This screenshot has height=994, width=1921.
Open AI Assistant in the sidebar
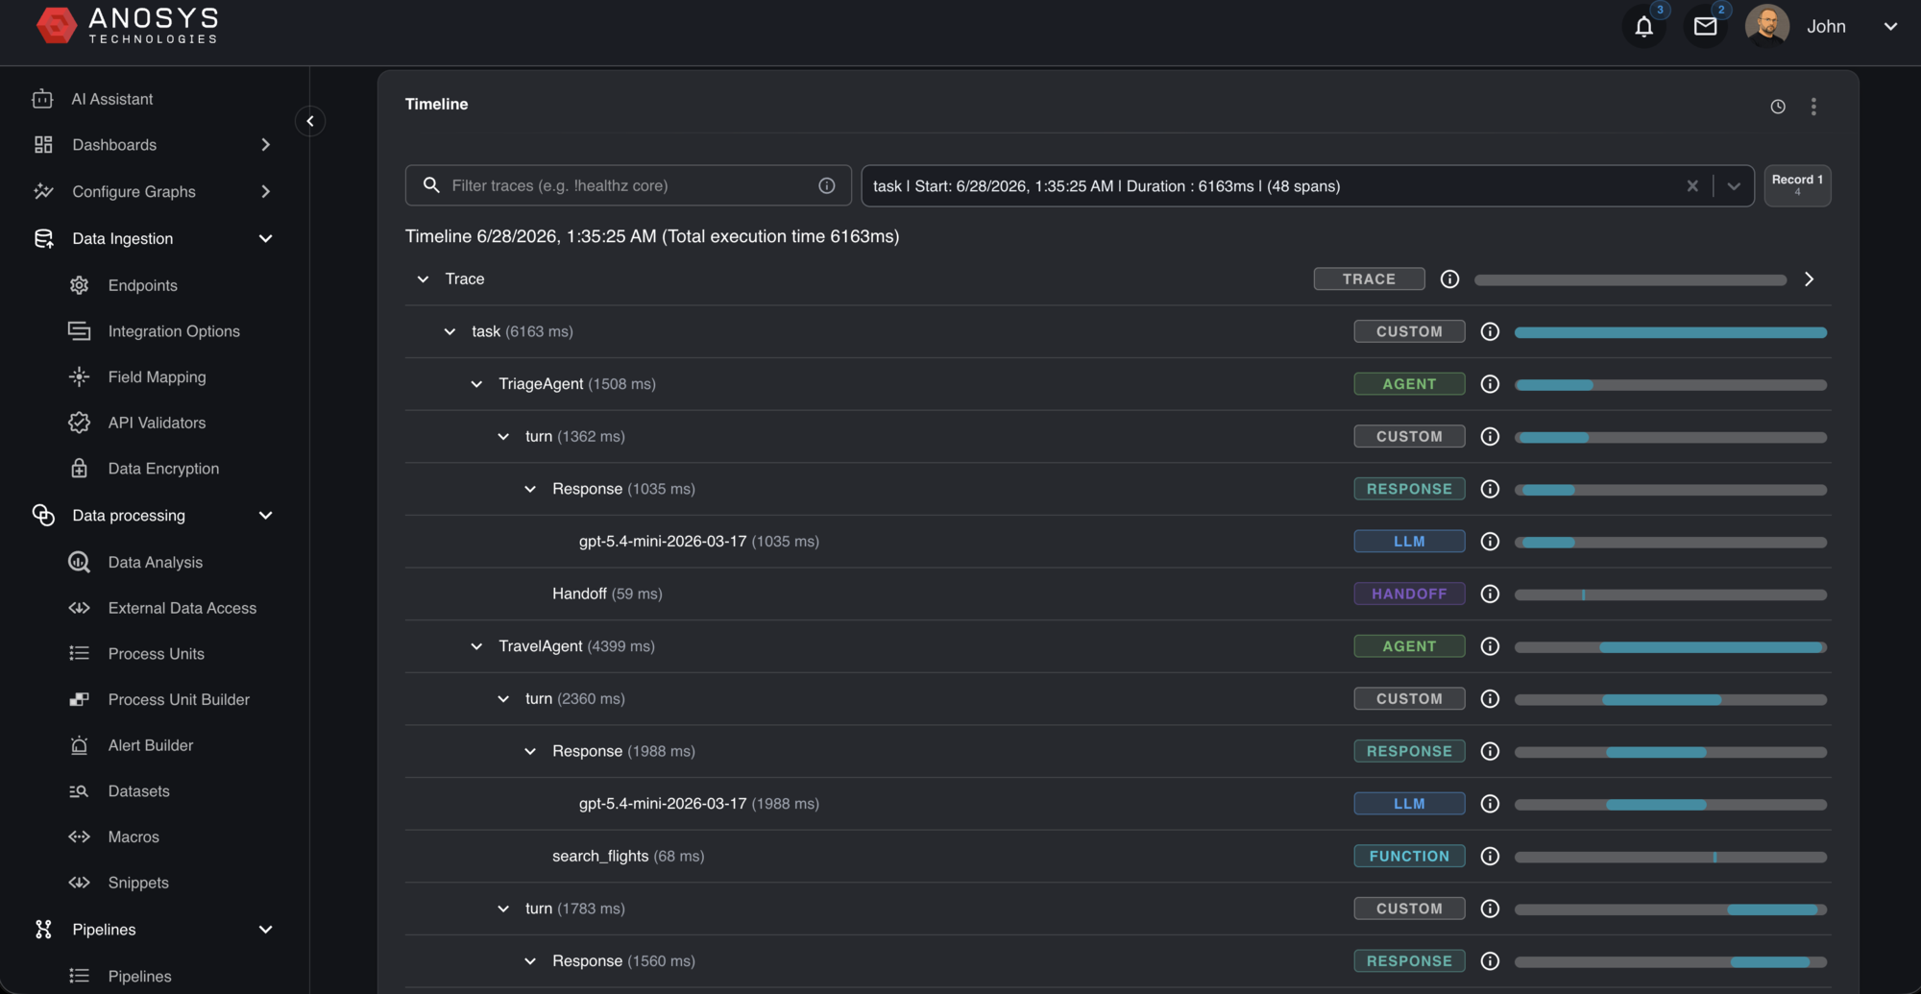(x=111, y=99)
